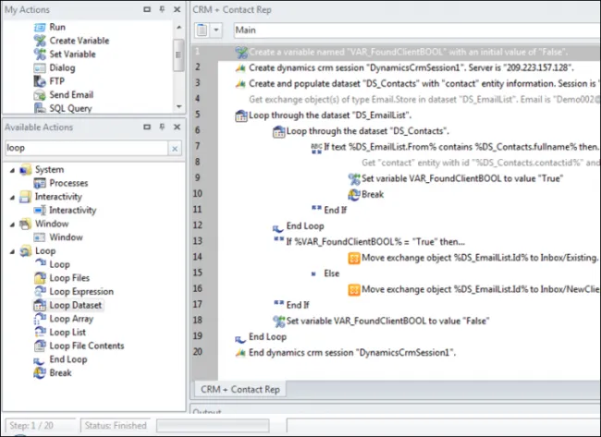Click the clipboard paste icon in editor toolbar

(x=202, y=30)
